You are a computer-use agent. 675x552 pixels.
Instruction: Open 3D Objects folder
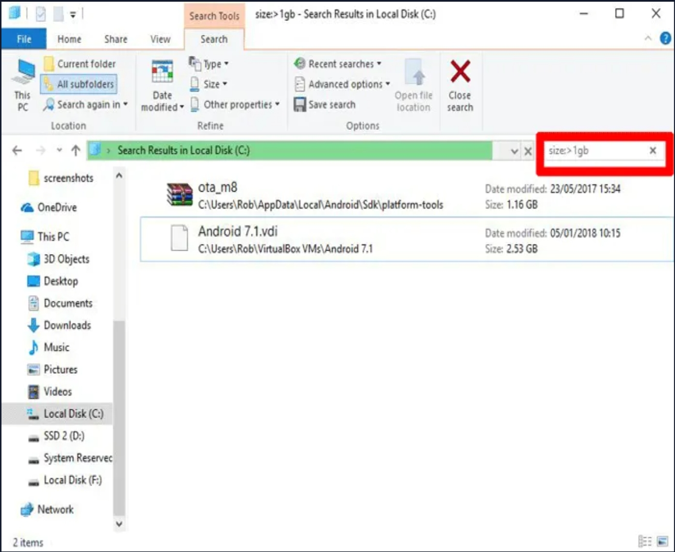click(58, 259)
